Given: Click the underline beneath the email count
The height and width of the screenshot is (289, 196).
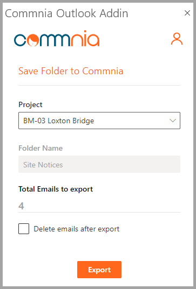Looking at the screenshot, I should pyautogui.click(x=99, y=213).
